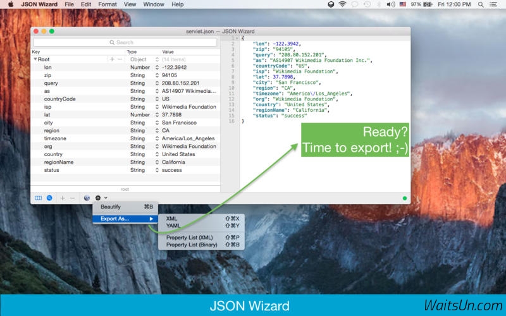506x316 pixels.
Task: Click the globe icon in bottom toolbar
Action: [x=87, y=198]
